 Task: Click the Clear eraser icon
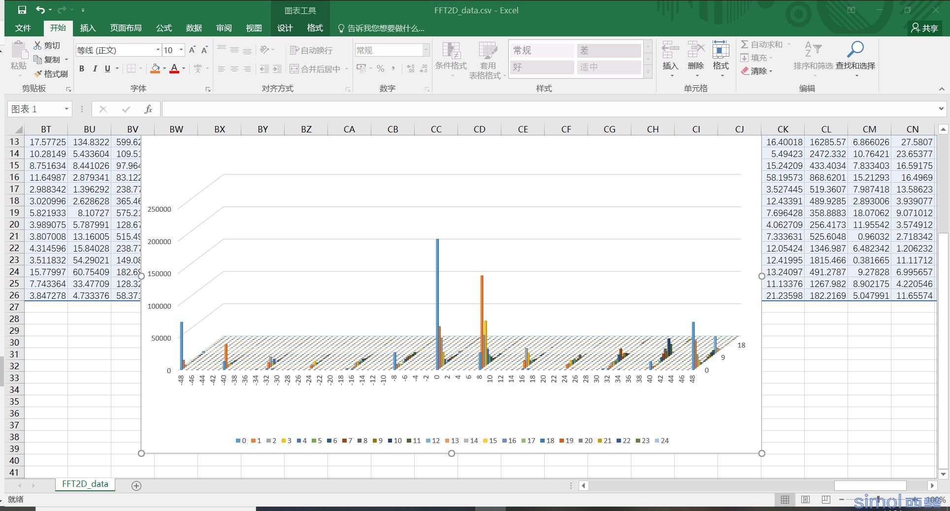point(745,71)
